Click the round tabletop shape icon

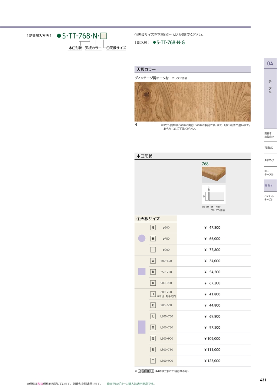point(142,238)
